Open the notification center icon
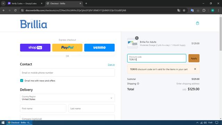The width and height of the screenshot is (222, 125). 217,123
